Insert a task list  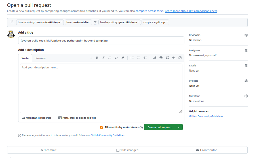tap(145, 58)
